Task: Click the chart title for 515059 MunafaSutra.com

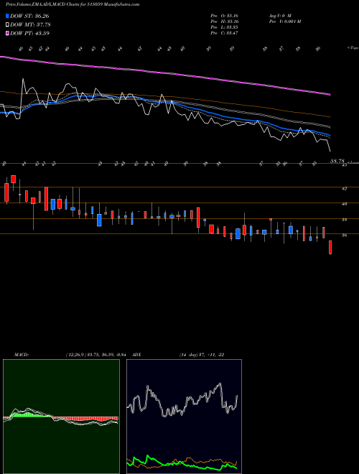Action: [x=73, y=4]
